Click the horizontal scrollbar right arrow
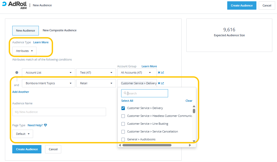Image resolution: width=277 pixels, height=162 pixels. [190, 145]
